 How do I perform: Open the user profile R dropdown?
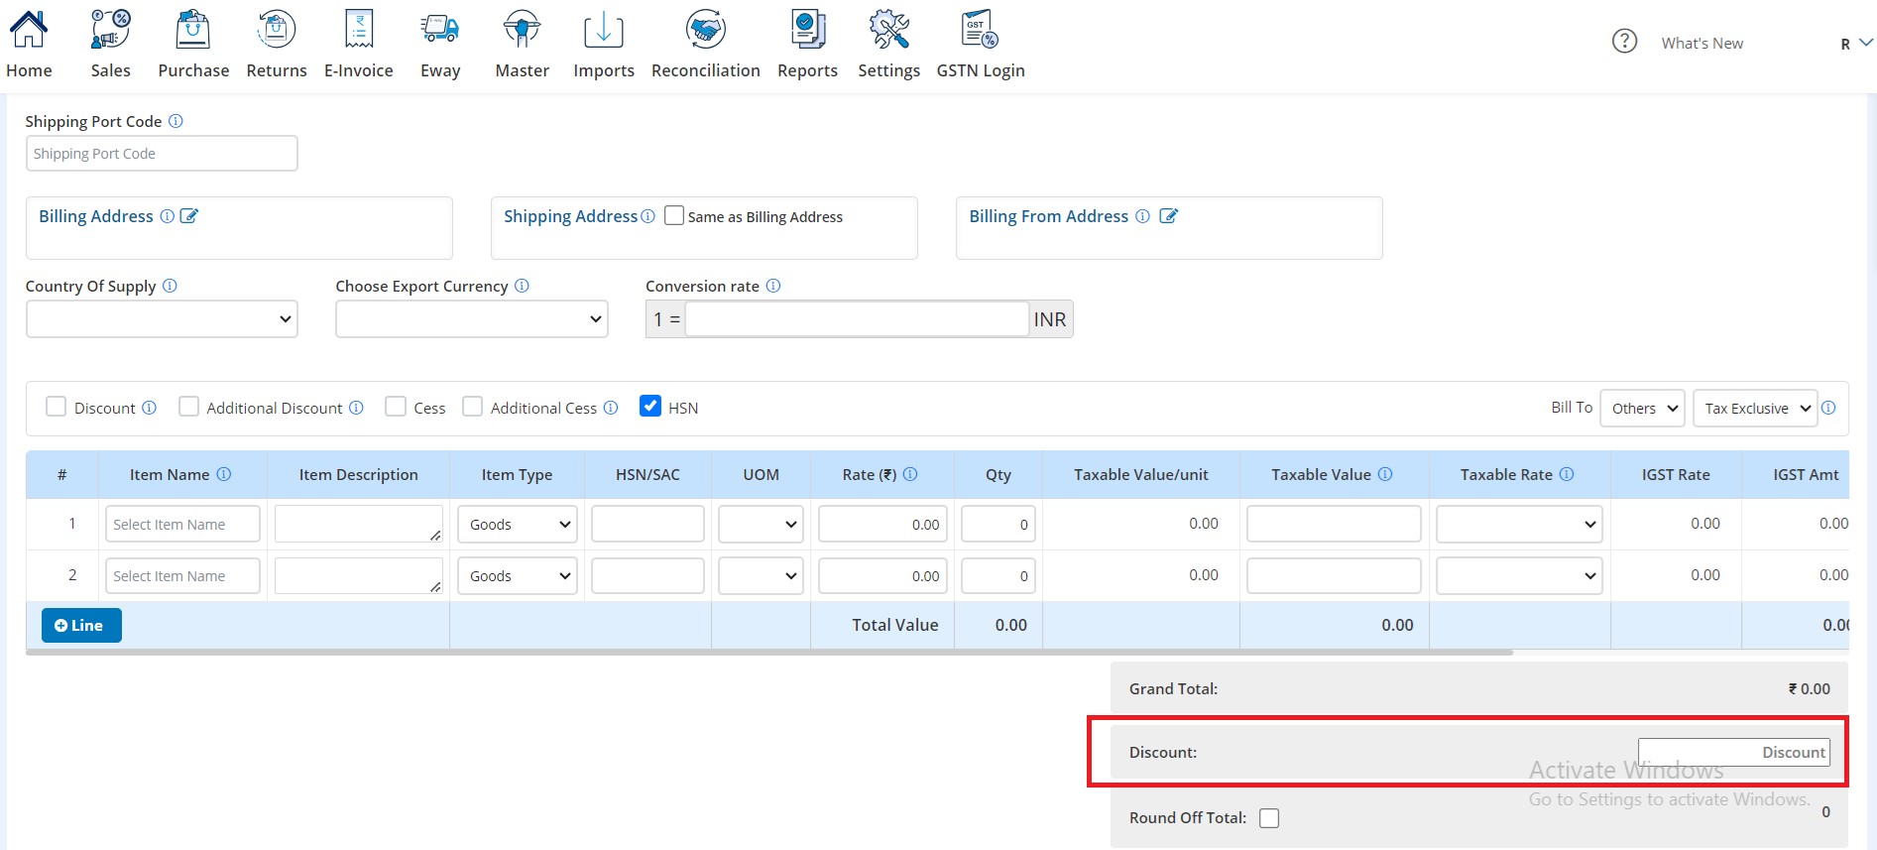coord(1856,43)
